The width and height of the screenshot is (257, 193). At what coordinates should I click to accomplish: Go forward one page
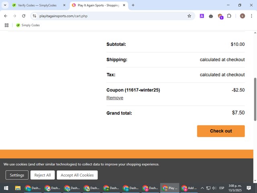click(x=14, y=16)
